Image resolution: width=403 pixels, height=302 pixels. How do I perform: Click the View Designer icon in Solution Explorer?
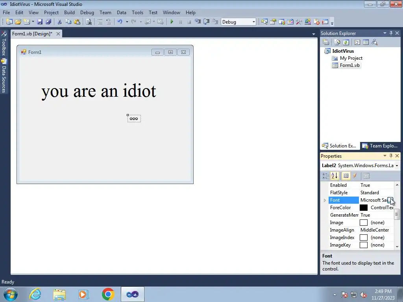[366, 42]
